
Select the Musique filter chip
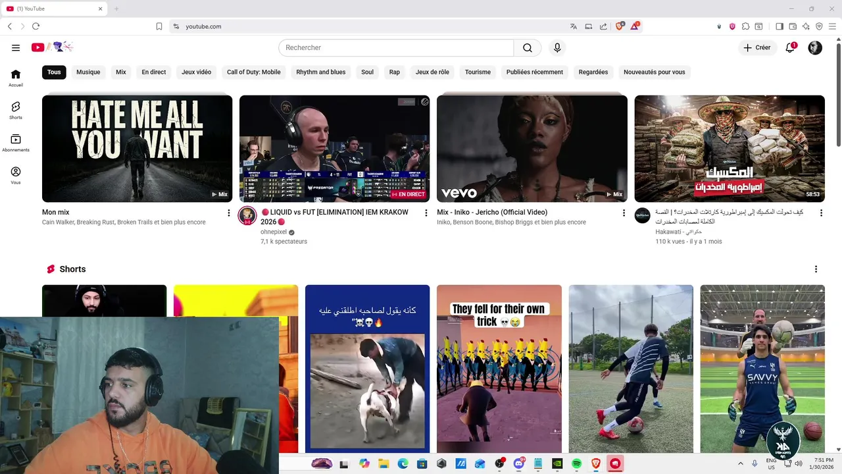tap(88, 72)
